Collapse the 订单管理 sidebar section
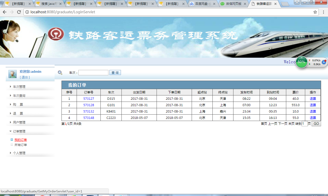This screenshot has width=328, height=196. point(19,131)
